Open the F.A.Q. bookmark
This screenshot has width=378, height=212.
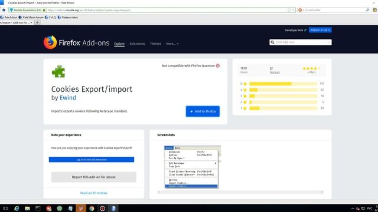point(50,17)
